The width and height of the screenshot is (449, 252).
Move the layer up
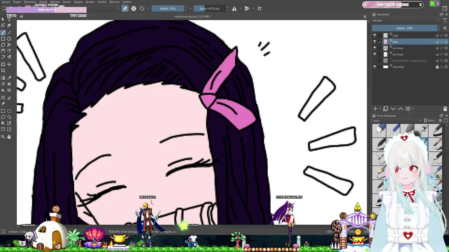click(400, 109)
